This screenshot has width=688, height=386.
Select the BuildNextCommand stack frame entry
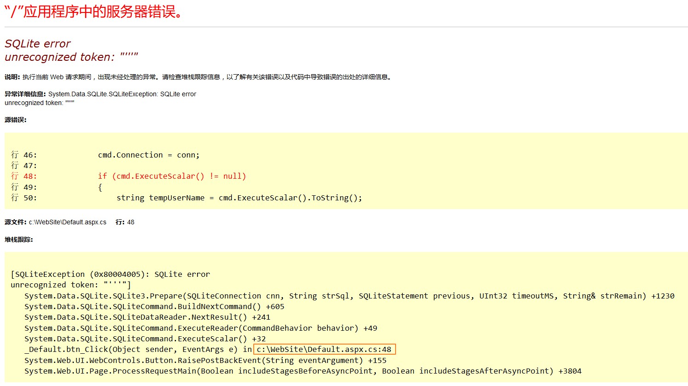(x=152, y=306)
